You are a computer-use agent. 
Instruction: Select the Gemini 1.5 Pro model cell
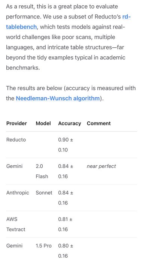click(x=43, y=246)
